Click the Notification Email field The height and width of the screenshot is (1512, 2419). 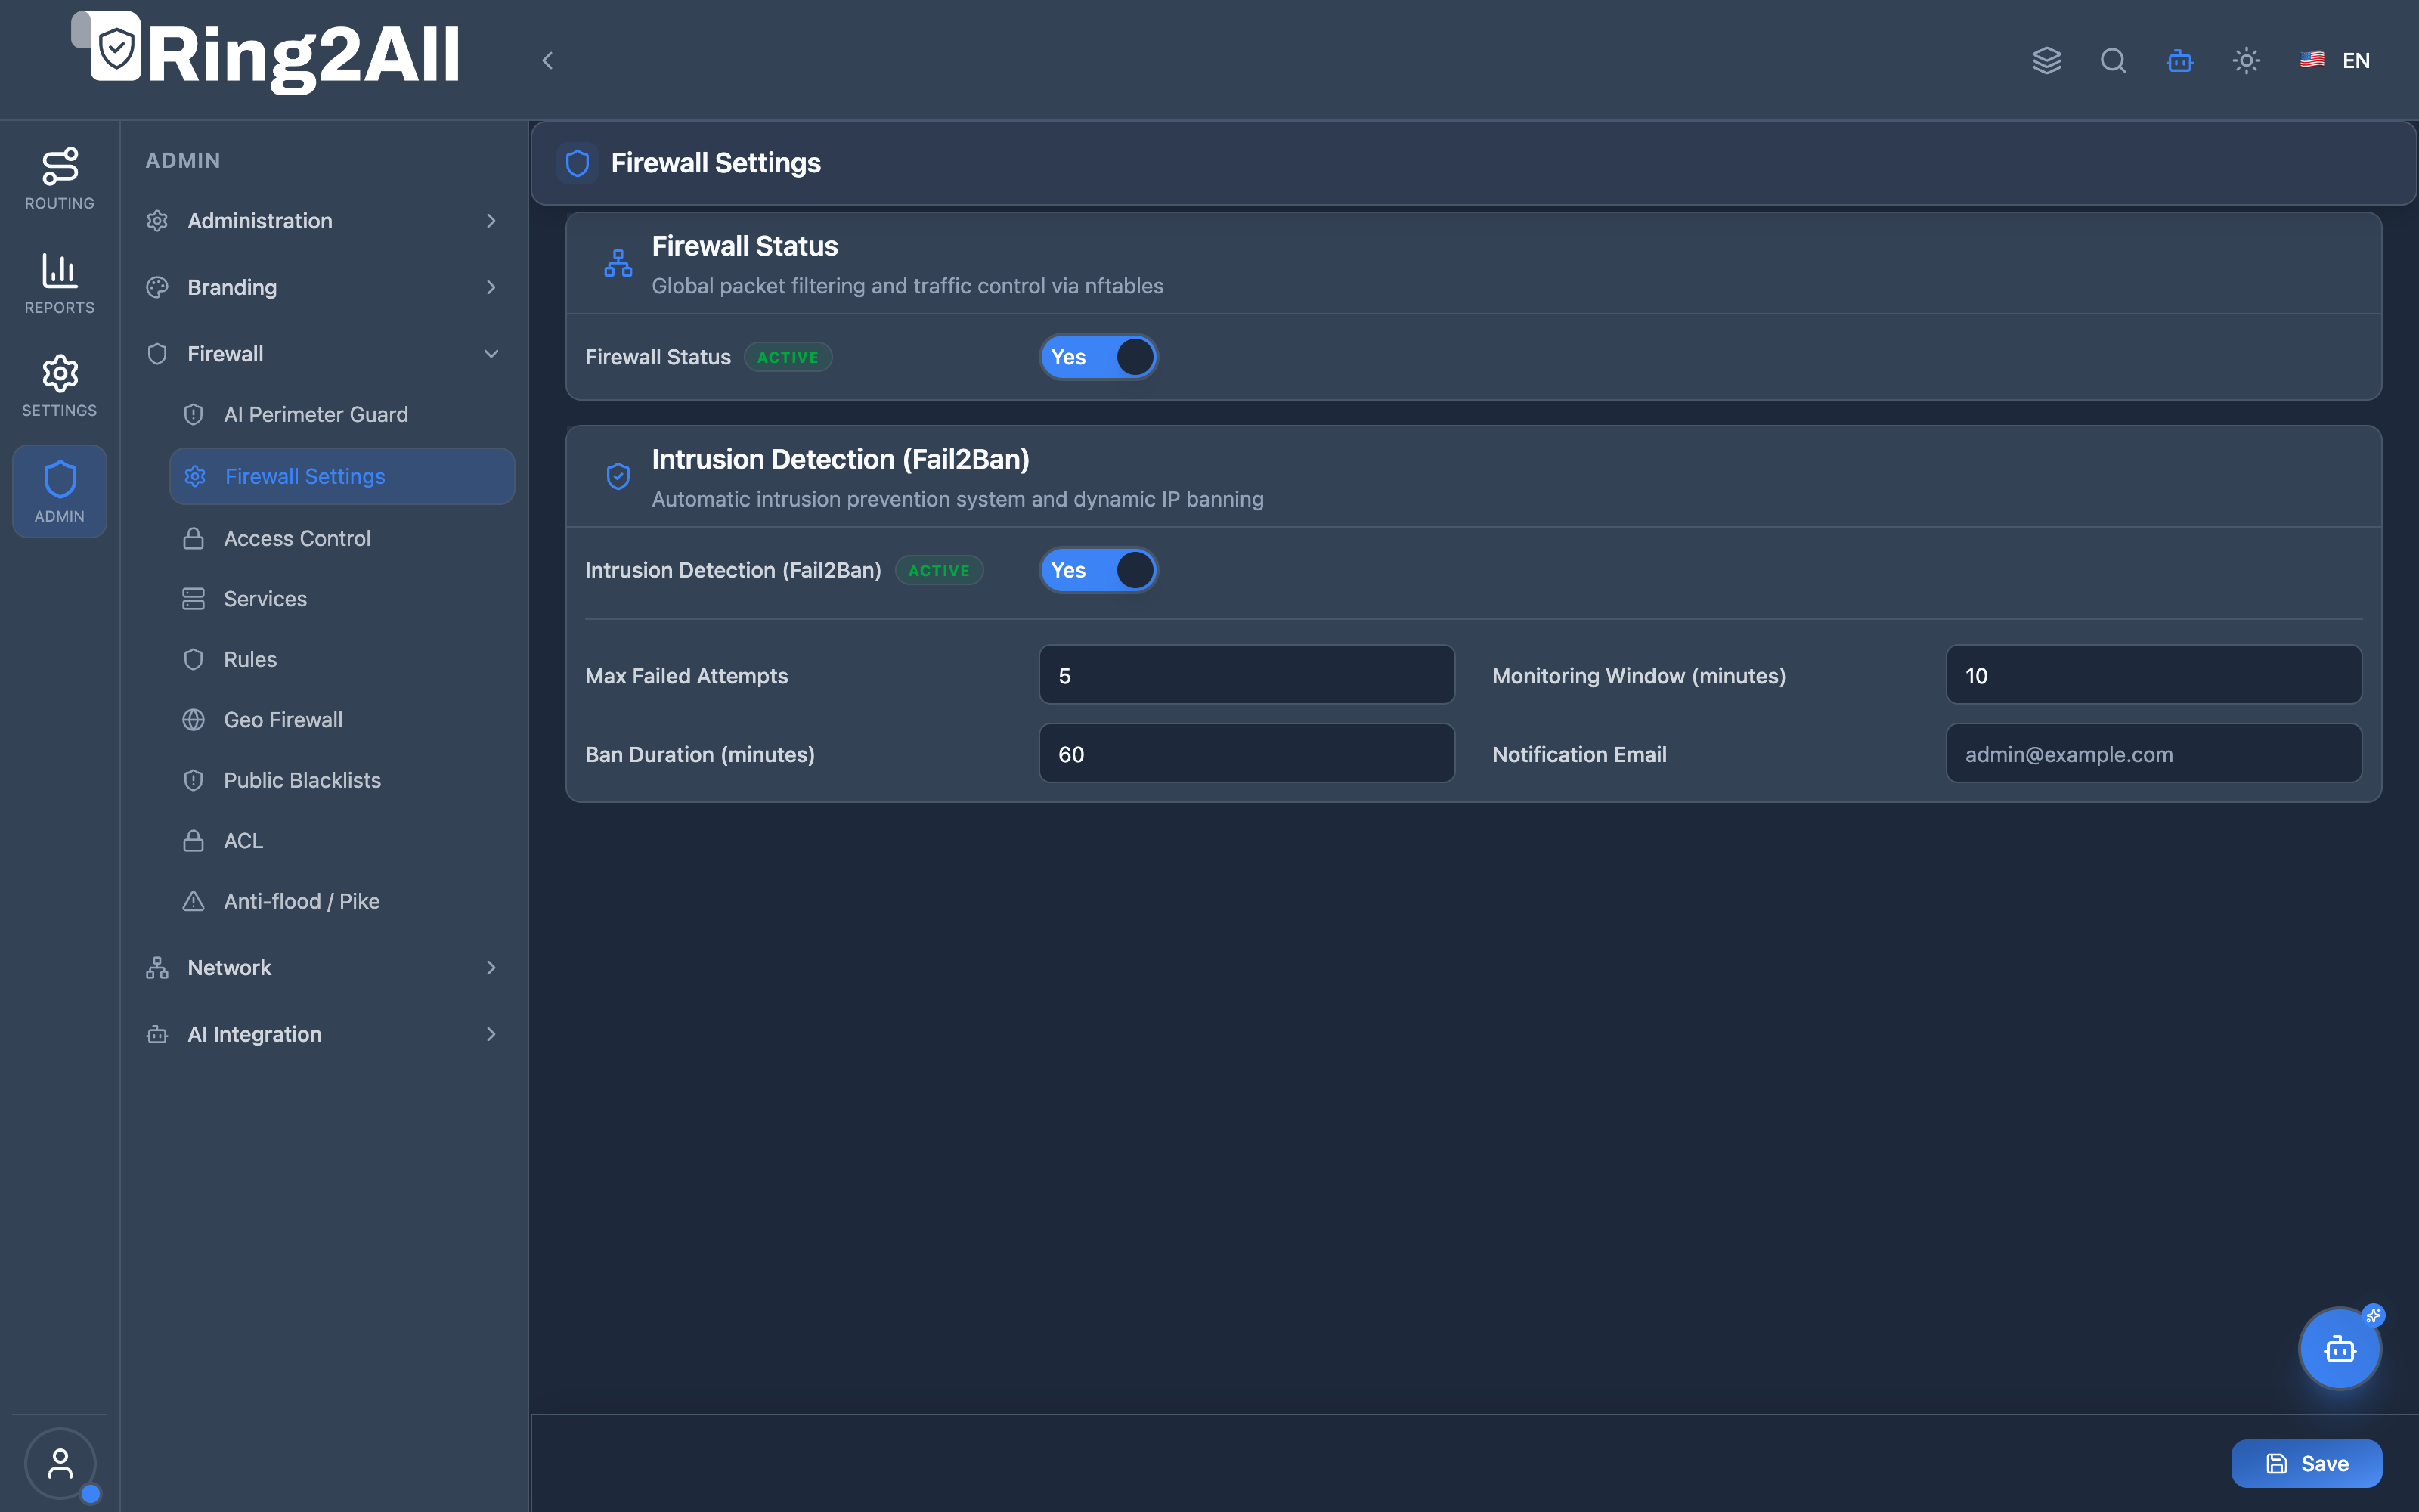(2153, 754)
